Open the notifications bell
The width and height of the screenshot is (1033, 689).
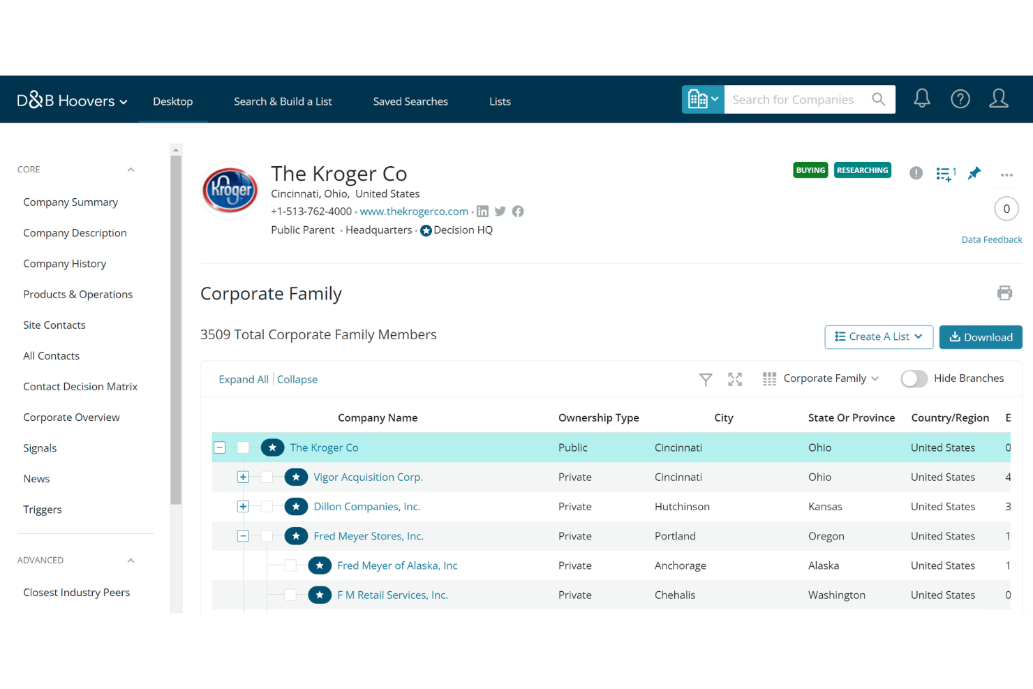coord(922,98)
